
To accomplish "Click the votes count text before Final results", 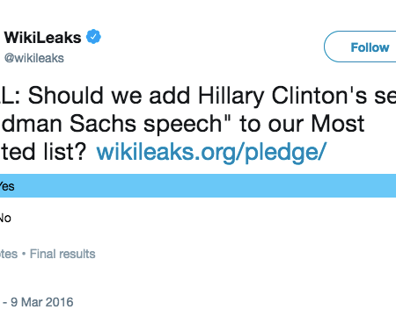I will [9, 254].
